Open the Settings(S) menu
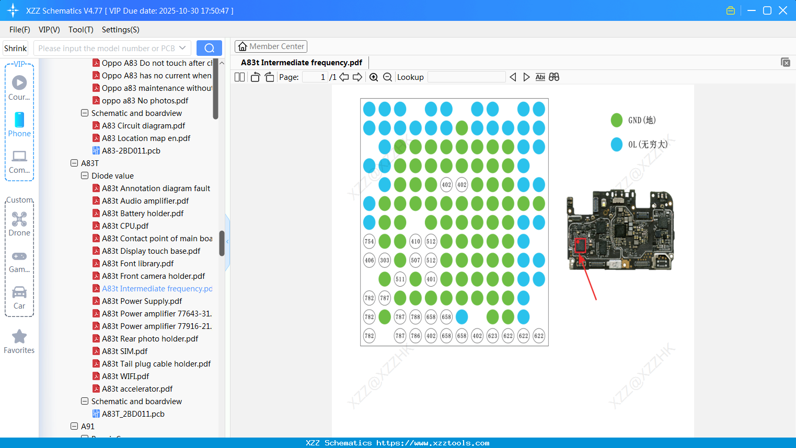Image resolution: width=796 pixels, height=448 pixels. (120, 30)
